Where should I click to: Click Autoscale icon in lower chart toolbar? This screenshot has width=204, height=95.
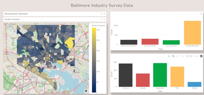tap(194, 56)
